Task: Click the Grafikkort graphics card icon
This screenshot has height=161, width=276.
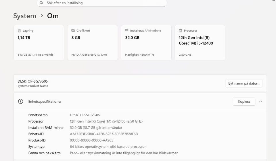Action: coord(73,31)
